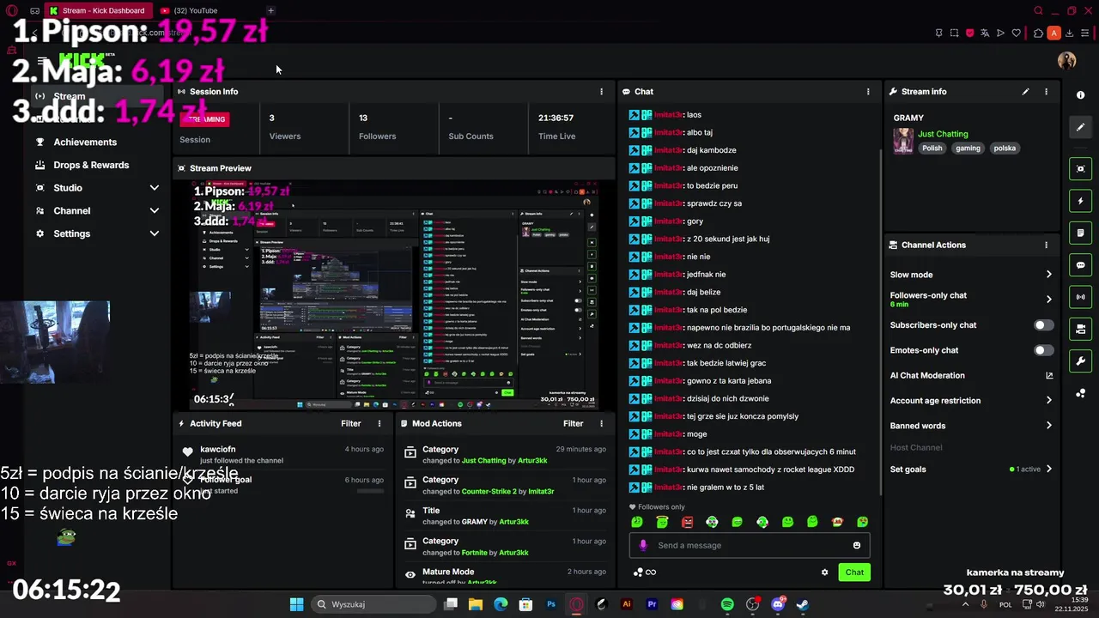Open Chat panel three-dot menu
Screen dimensions: 1099x618
868,91
